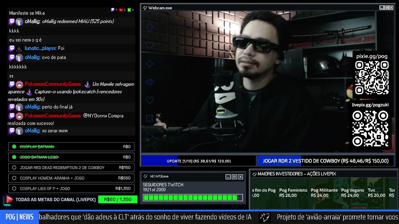Click Twitch badge on the 'ovo de pata' message
The width and height of the screenshot is (399, 224).
pyautogui.click(x=12, y=58)
